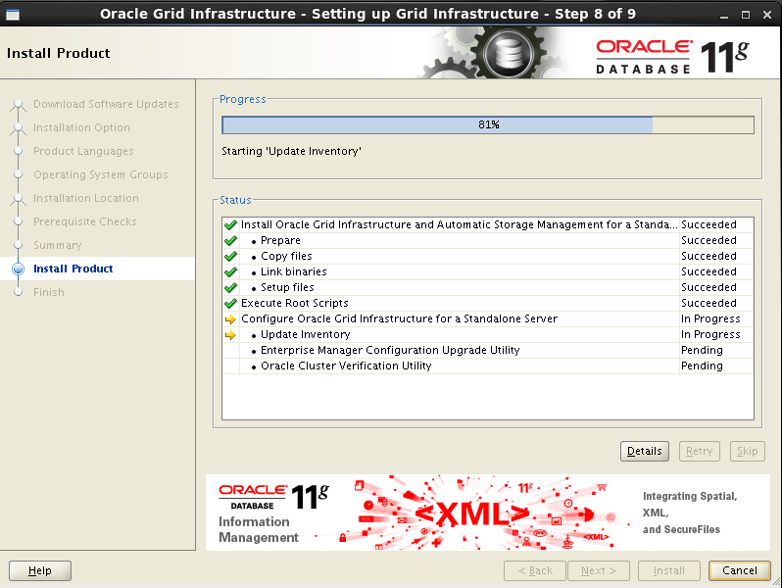Click 'Configure Oracle Grid Infrastructure for a Standalone Server' text

(399, 318)
